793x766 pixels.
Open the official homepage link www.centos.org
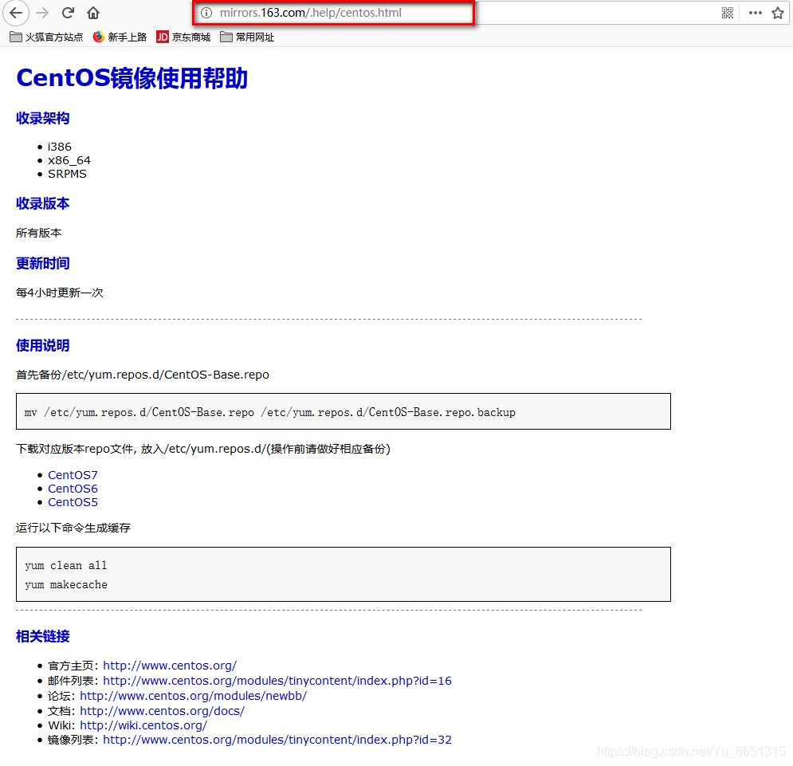[x=170, y=666]
